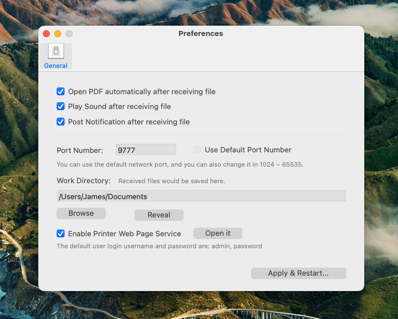
Task: Click the General tab label text
Action: [x=55, y=66]
